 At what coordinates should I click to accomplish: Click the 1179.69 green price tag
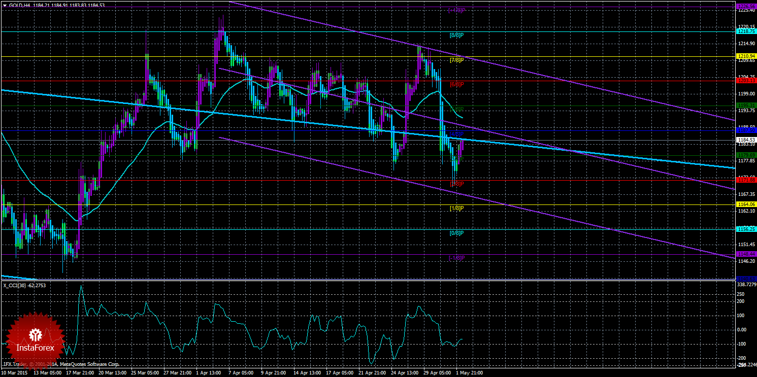coord(746,155)
